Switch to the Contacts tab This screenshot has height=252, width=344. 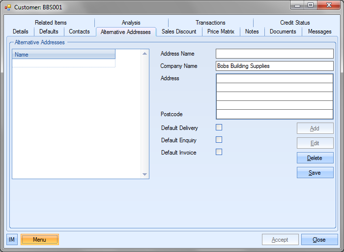point(79,31)
